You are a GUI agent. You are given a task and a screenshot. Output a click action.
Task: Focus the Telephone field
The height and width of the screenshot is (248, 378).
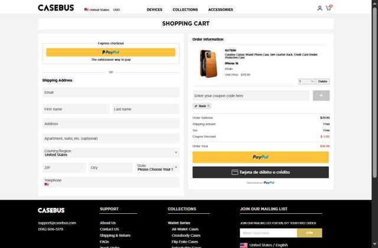click(x=111, y=182)
